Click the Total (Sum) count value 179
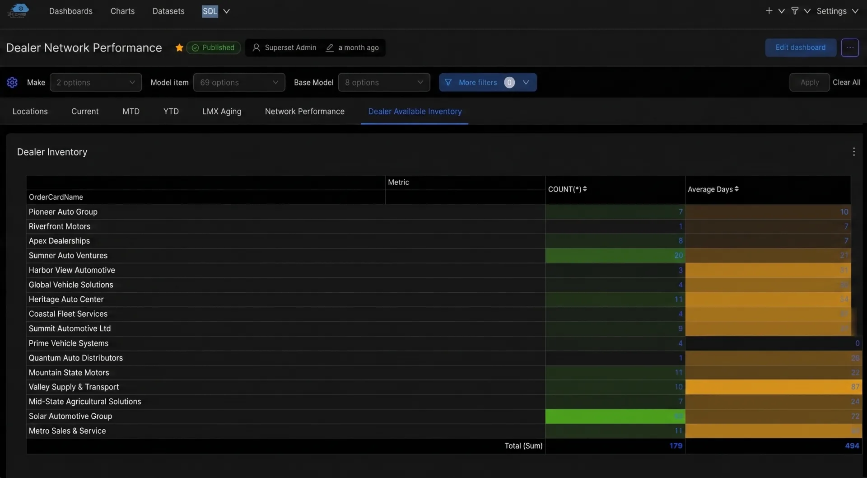The height and width of the screenshot is (478, 867). [x=676, y=445]
